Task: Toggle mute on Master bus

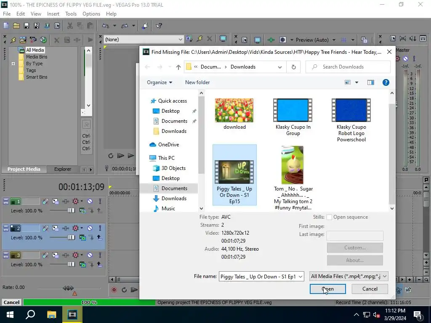Action: coord(405,58)
